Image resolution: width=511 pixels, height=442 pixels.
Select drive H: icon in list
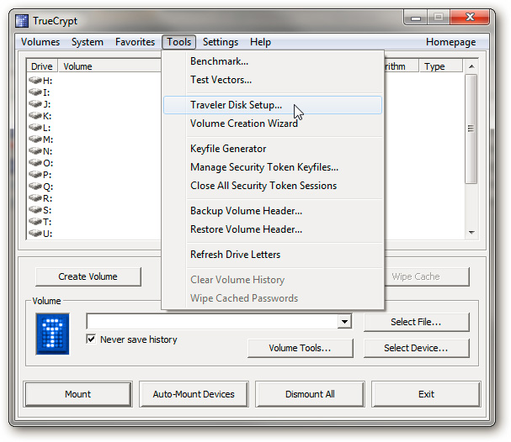tap(35, 80)
